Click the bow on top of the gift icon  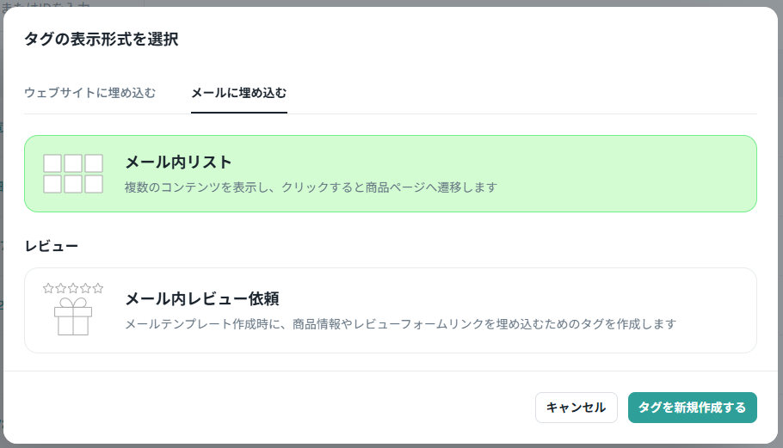pos(73,303)
